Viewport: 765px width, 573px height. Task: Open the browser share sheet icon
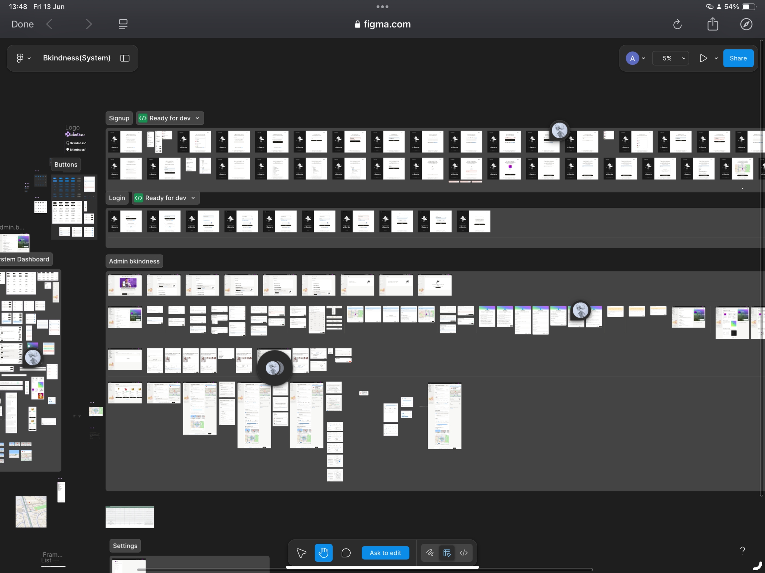click(713, 24)
